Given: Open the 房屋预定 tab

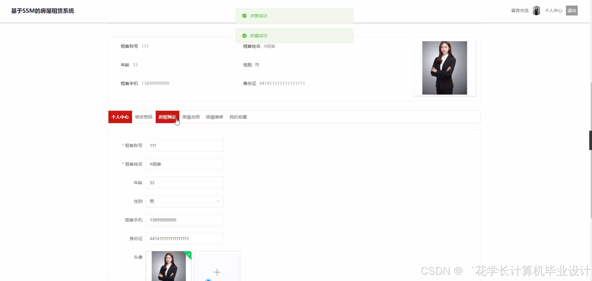Looking at the screenshot, I should click(x=167, y=117).
